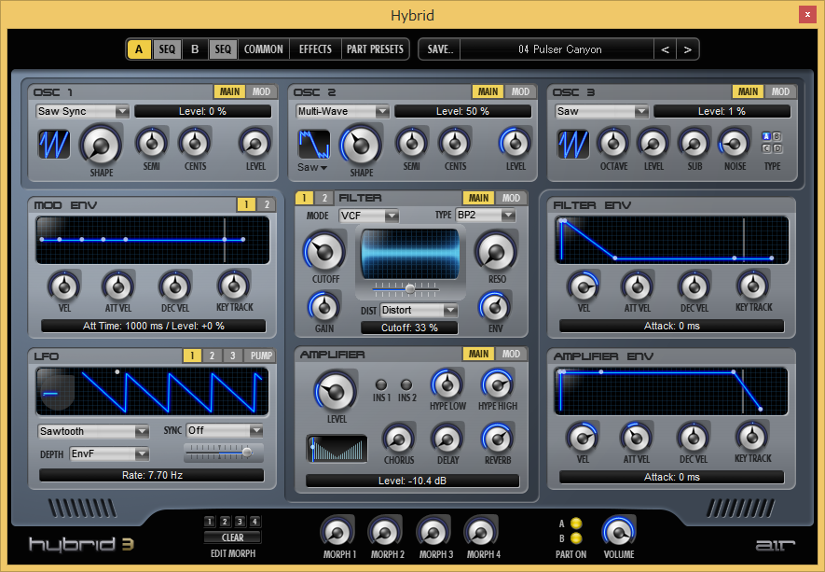Open the DIST Distort dropdown

(419, 310)
